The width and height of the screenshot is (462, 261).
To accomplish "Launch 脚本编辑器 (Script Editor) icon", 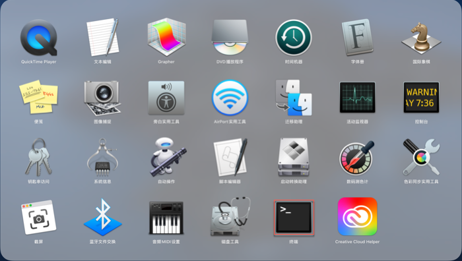I will tap(231, 158).
